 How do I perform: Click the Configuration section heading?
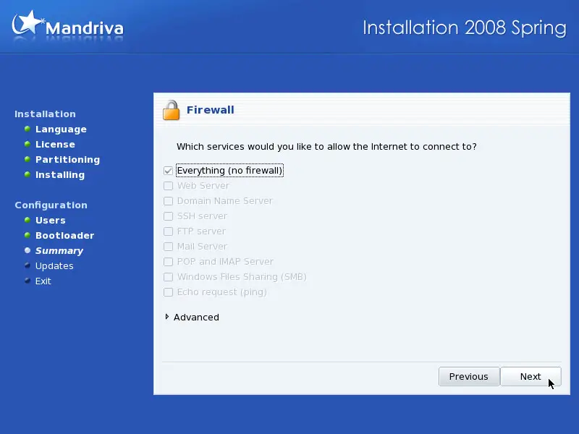click(x=51, y=205)
